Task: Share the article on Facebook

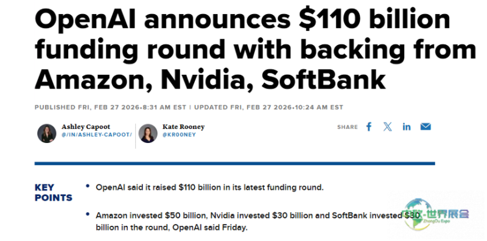Action: tap(369, 127)
